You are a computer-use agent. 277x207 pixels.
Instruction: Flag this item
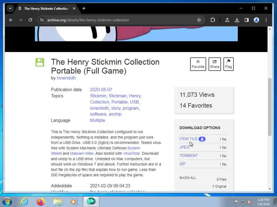pyautogui.click(x=228, y=64)
